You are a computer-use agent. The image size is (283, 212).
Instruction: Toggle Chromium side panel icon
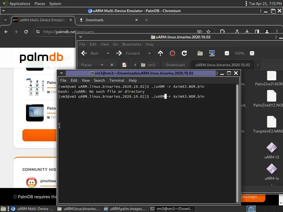point(257,32)
